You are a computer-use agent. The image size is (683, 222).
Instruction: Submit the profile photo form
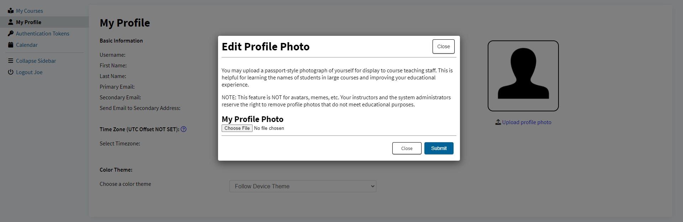[x=439, y=148]
